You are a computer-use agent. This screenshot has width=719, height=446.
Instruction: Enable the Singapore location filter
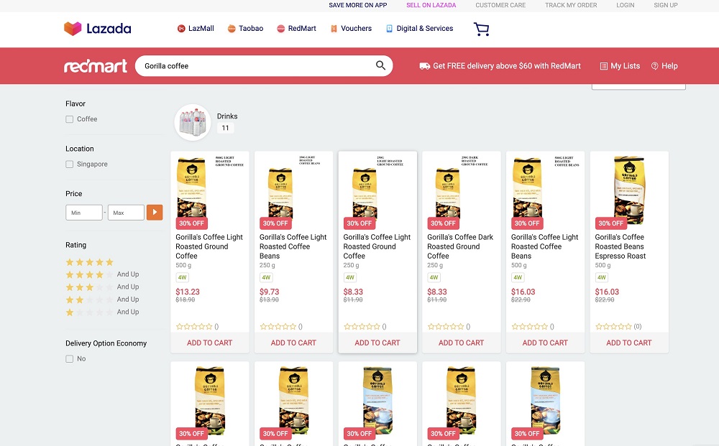tap(69, 164)
